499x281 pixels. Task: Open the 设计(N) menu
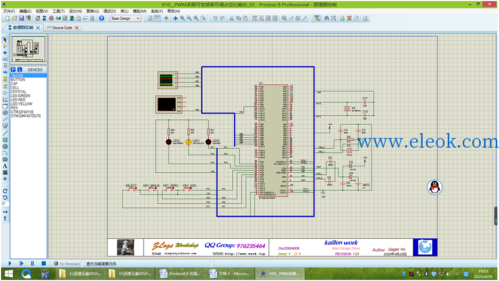pos(75,11)
